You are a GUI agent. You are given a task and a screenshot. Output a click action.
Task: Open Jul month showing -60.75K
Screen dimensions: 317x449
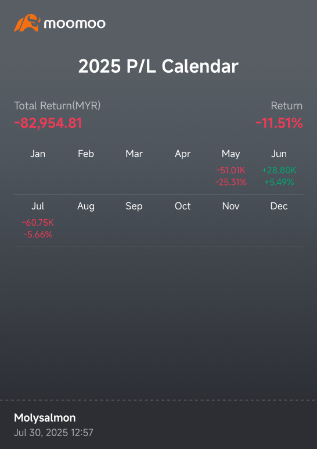pos(38,221)
